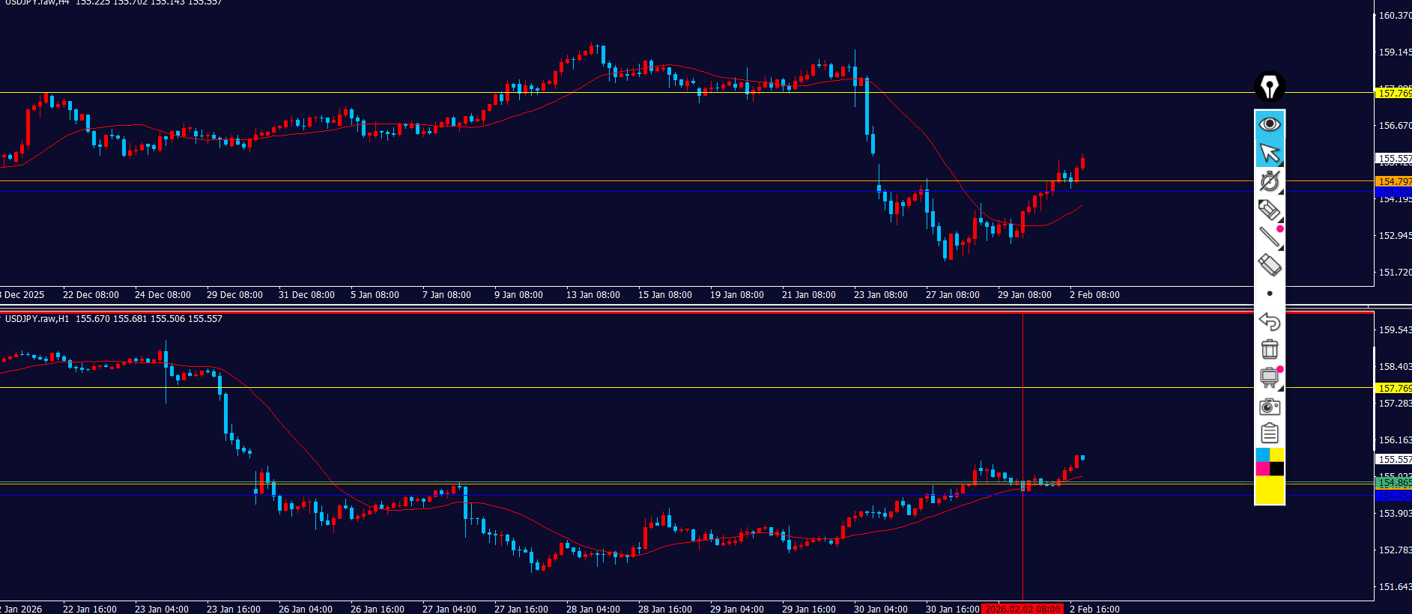Pick the straight line tool
This screenshot has height=614, width=1412.
click(x=1269, y=237)
